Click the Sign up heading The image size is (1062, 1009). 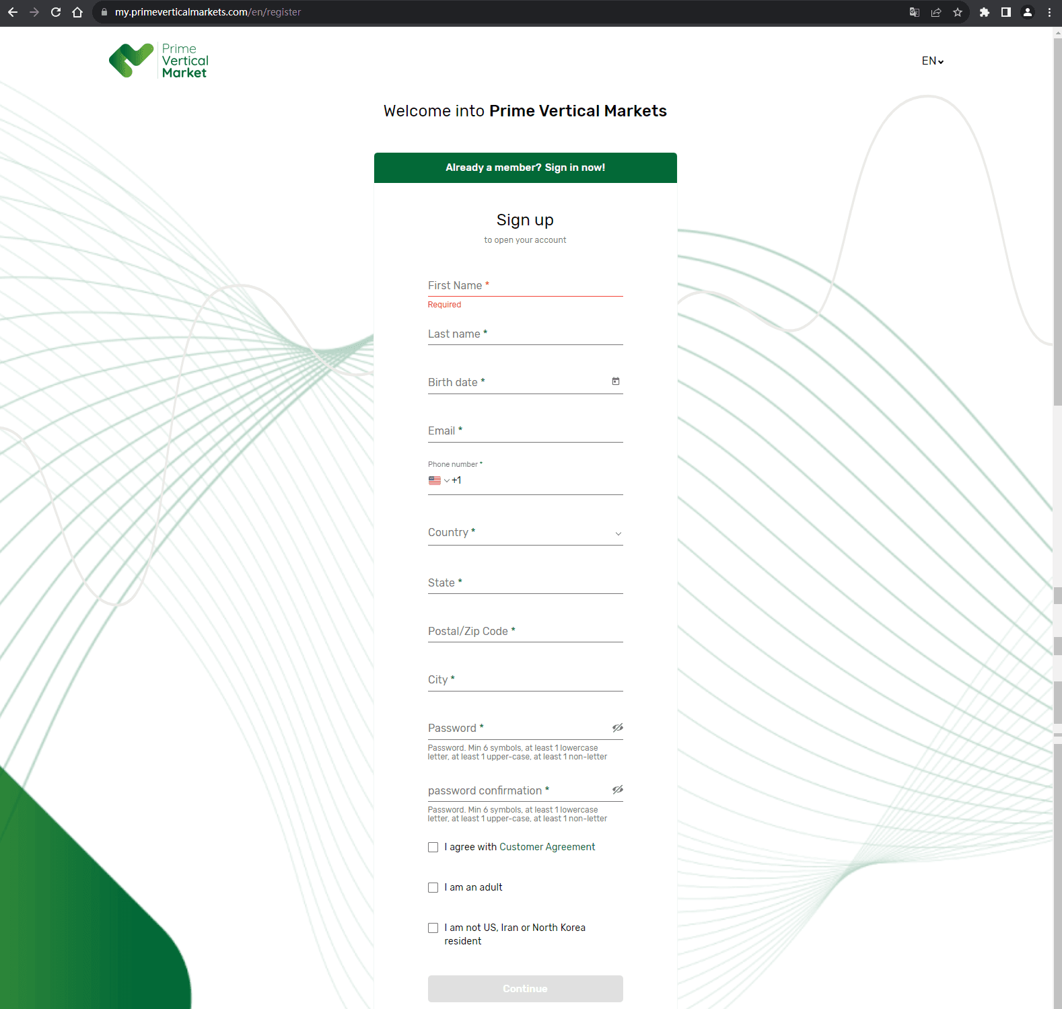[525, 220]
